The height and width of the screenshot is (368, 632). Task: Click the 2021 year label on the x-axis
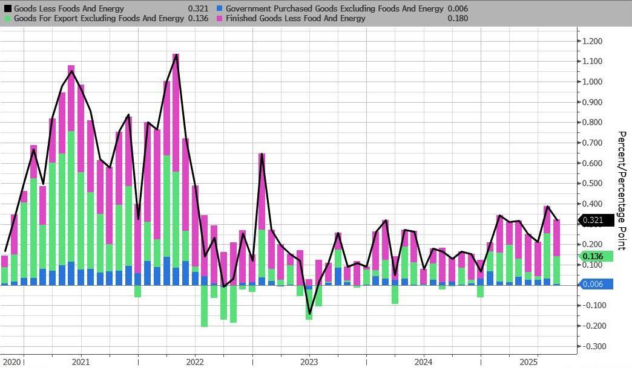click(x=81, y=362)
